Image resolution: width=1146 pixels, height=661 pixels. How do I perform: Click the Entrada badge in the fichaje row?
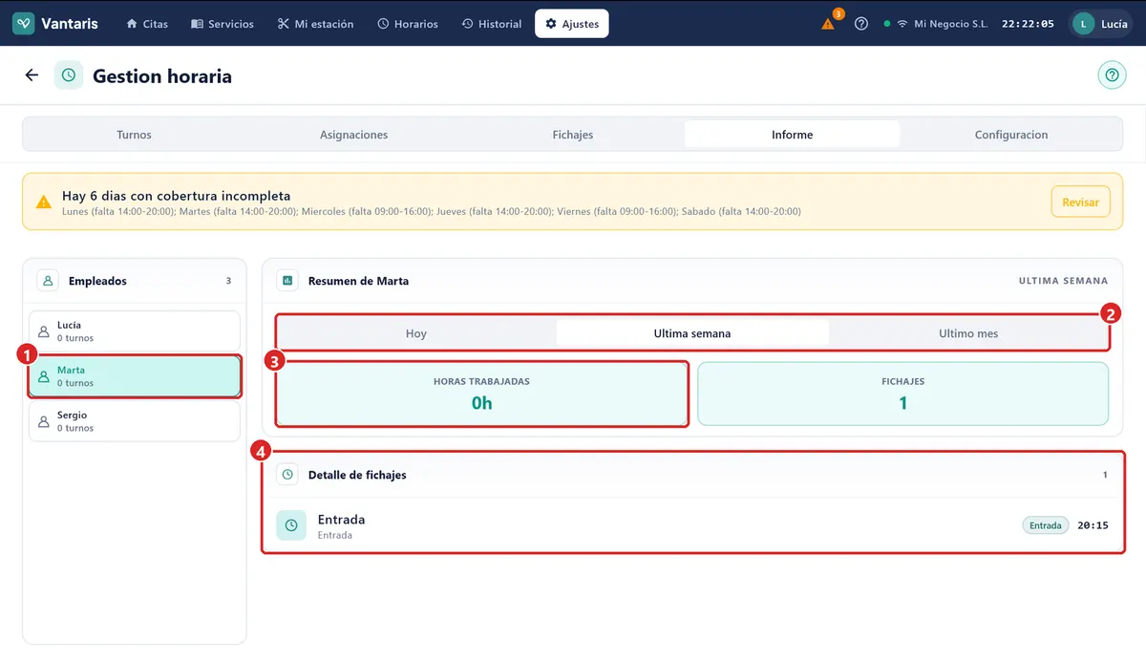1046,525
